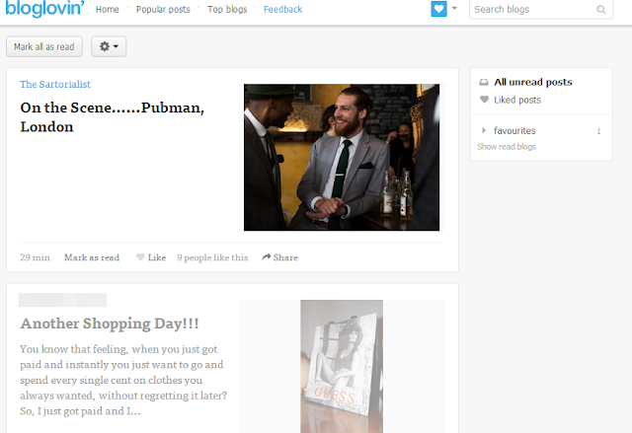
Task: Open the gear settings dropdown
Action: pos(109,46)
